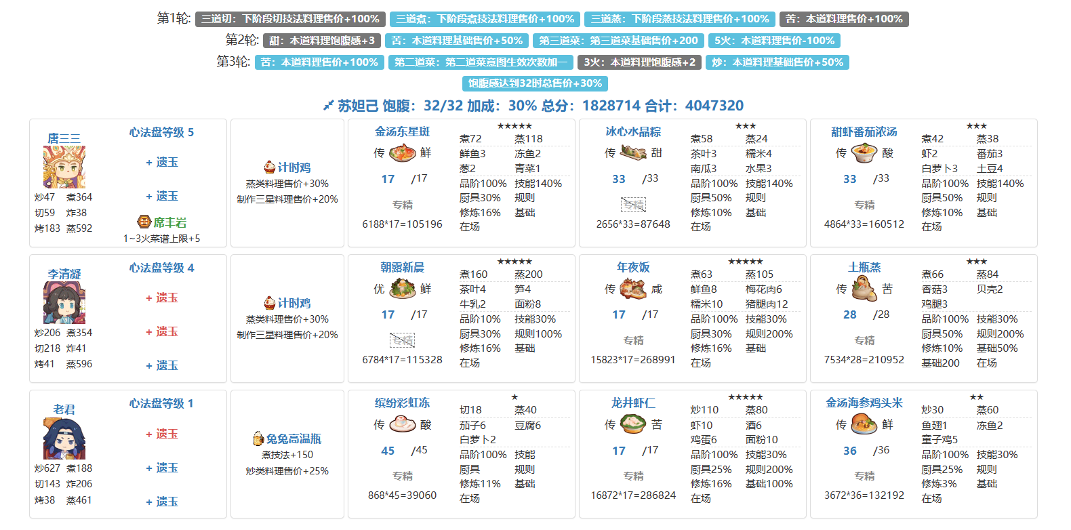Open the 年夜饭 recipe link
Image resolution: width=1071 pixels, height=530 pixels.
point(633,267)
